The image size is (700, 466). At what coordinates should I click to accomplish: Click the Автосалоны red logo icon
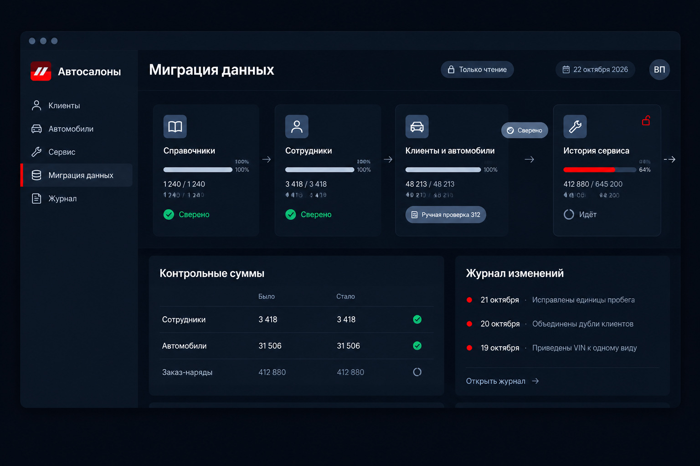tap(41, 71)
